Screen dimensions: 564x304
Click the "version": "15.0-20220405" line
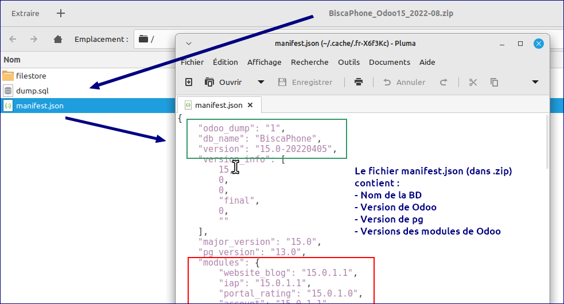(x=267, y=149)
